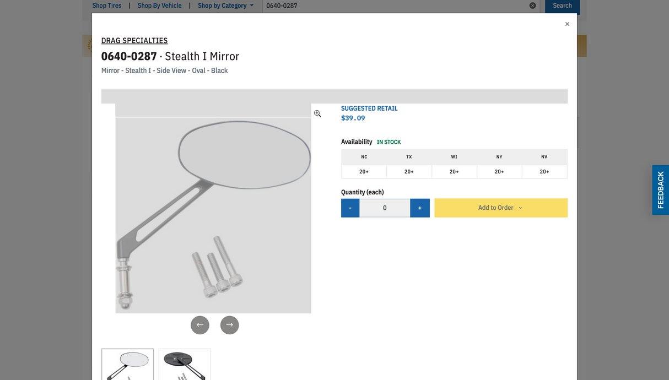
Task: Click the product description subtitle text
Action: pos(165,70)
